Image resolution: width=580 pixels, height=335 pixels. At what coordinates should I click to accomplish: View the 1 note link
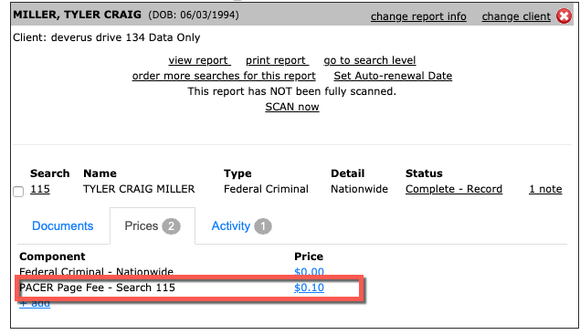click(545, 189)
